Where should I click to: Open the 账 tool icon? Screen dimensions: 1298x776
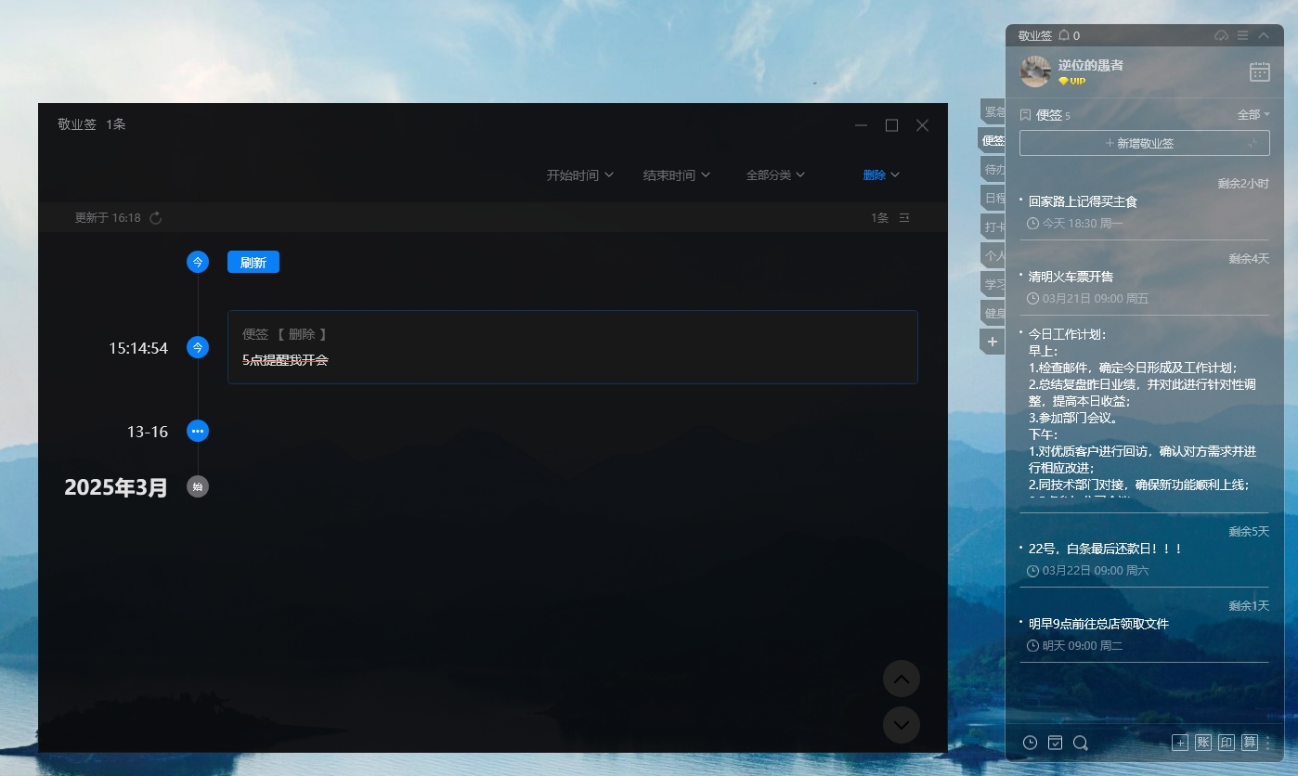(x=1203, y=743)
